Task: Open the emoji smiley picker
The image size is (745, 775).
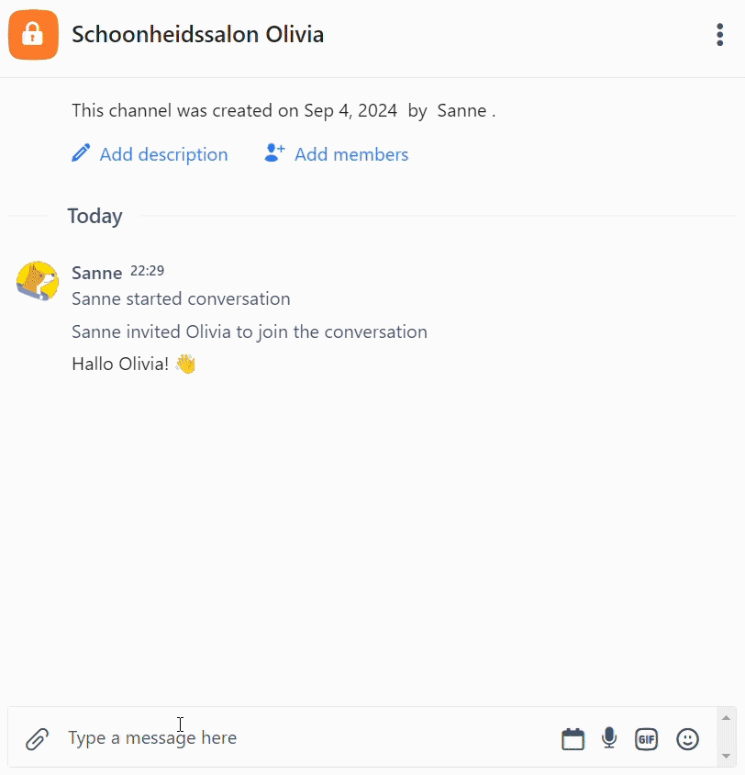Action: point(687,739)
